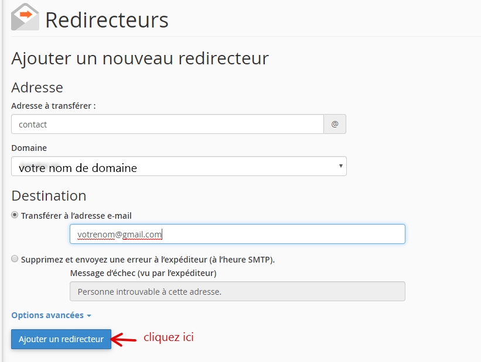The height and width of the screenshot is (362, 481).
Task: Click the Destination section heading
Action: [x=49, y=196]
